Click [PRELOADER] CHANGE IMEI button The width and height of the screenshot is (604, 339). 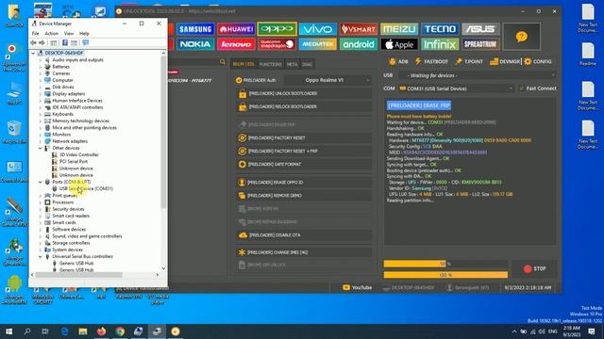point(304,252)
